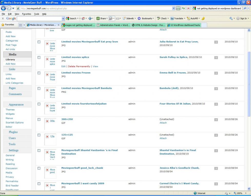The height and width of the screenshot is (196, 251).
Task: Check the box for Limited movies splice
Action: [x=39, y=57]
